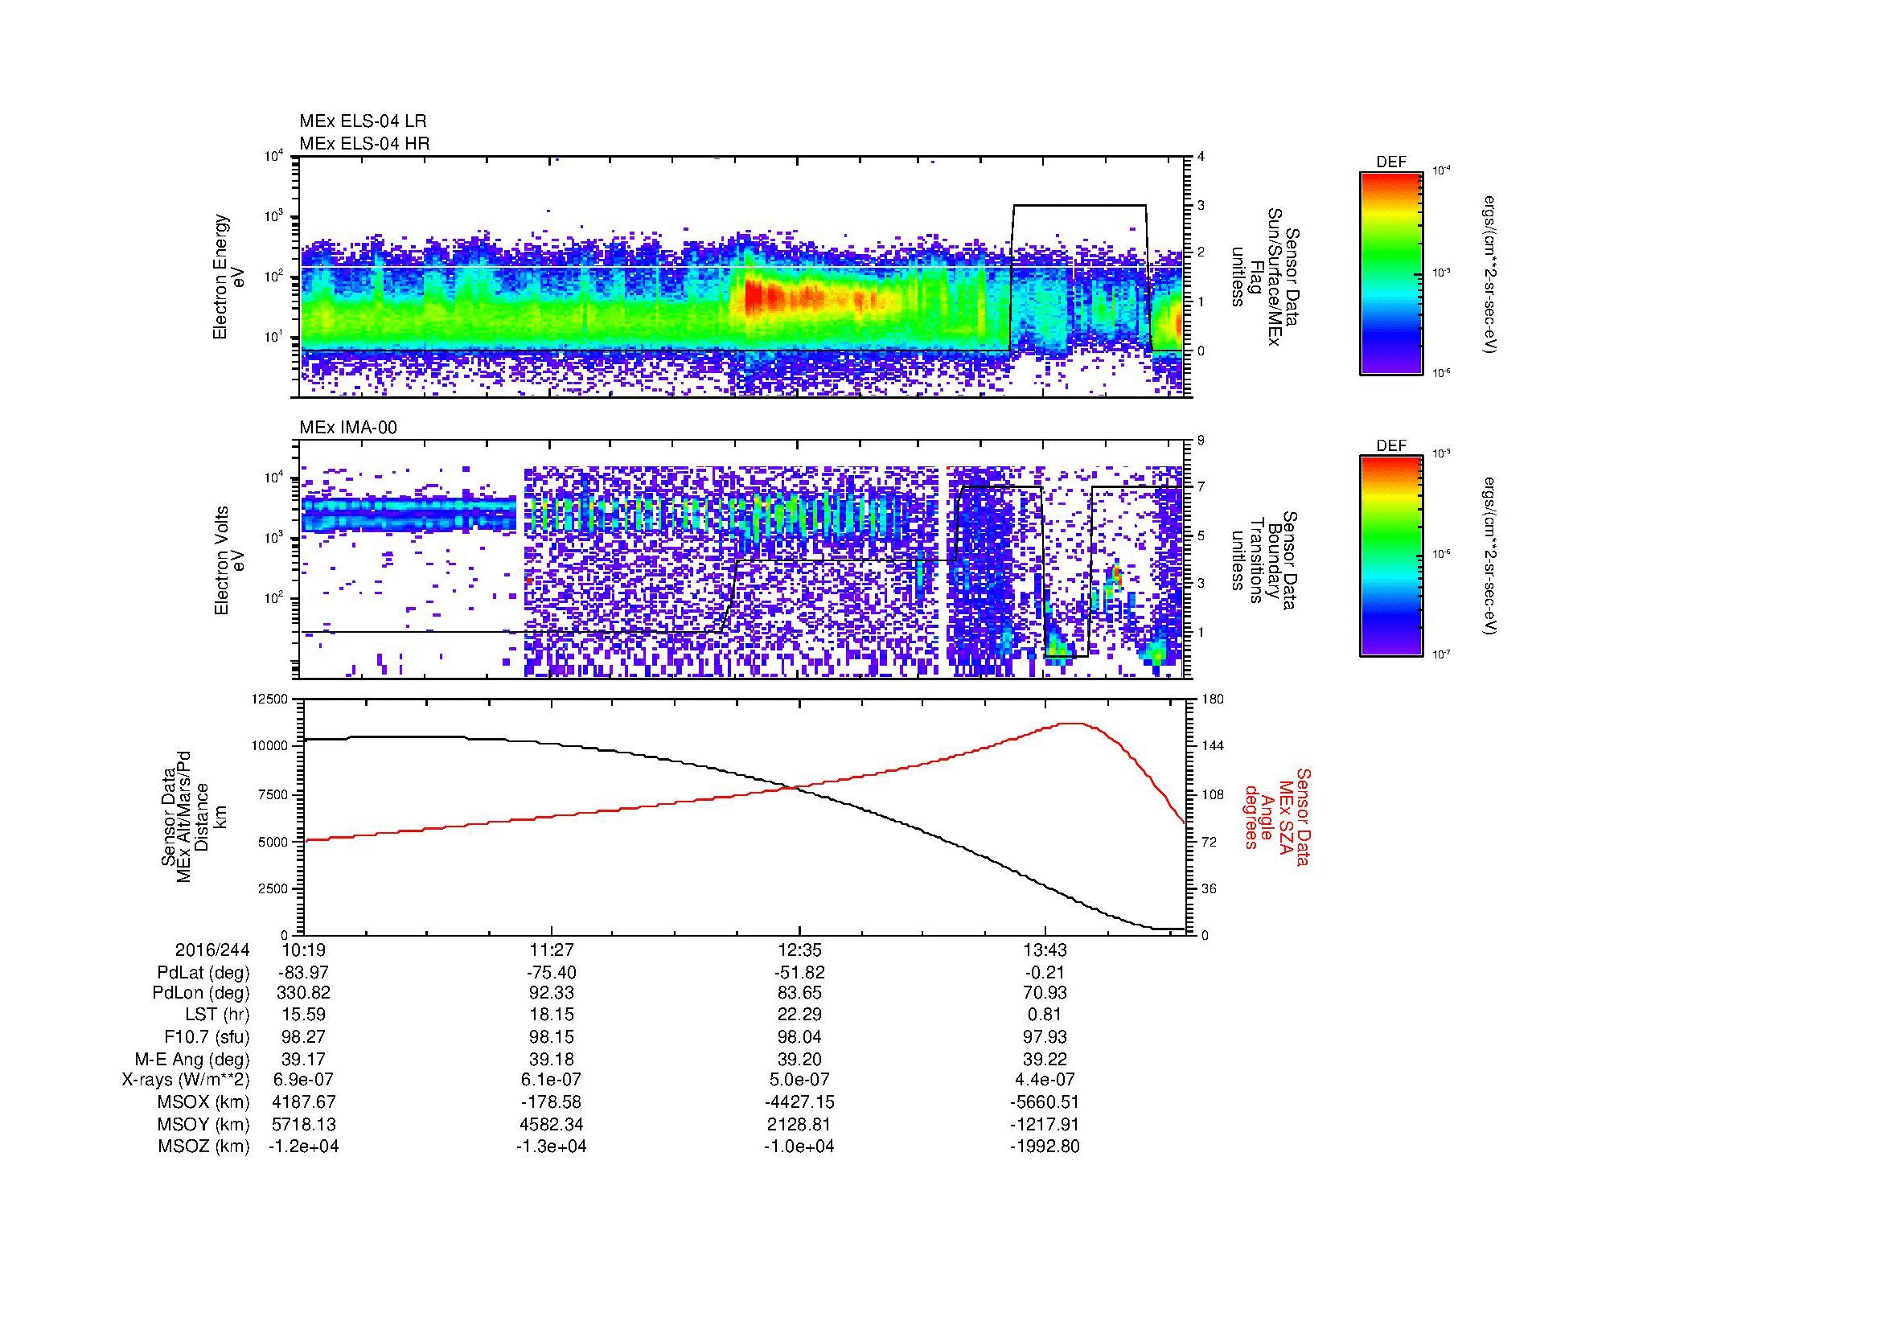
Task: Click PdLat value -0.21
Action: [x=1045, y=973]
